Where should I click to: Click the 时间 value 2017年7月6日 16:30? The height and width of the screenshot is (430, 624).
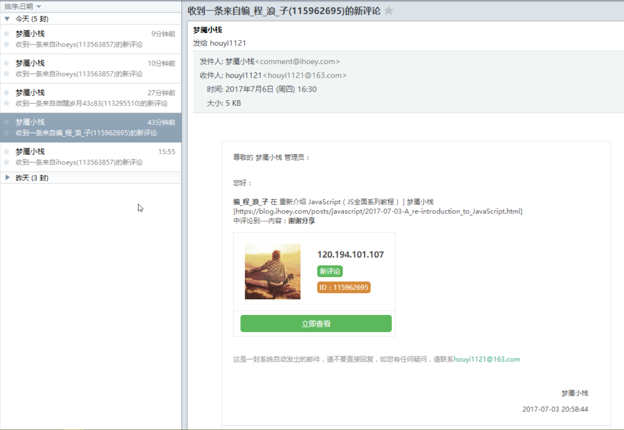(x=271, y=89)
